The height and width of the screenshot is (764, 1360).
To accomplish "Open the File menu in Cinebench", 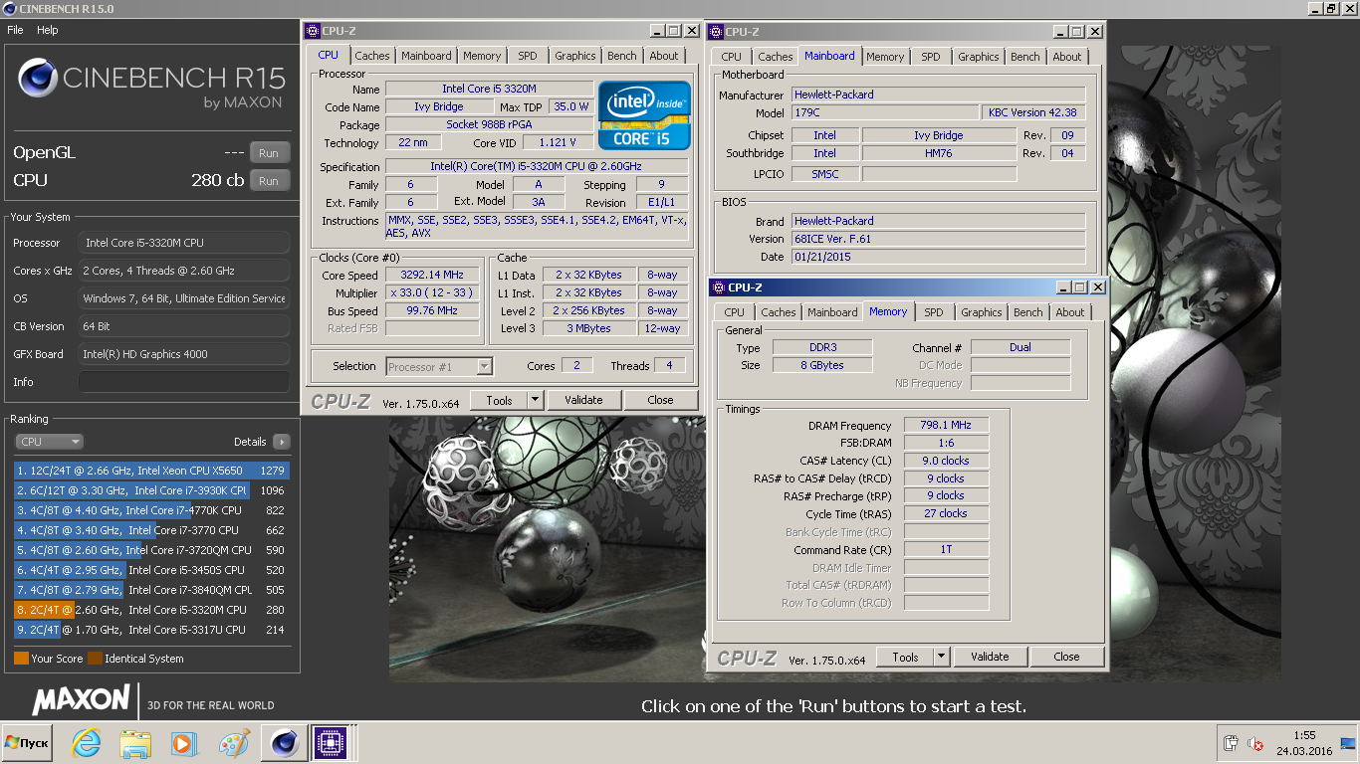I will click(x=15, y=30).
